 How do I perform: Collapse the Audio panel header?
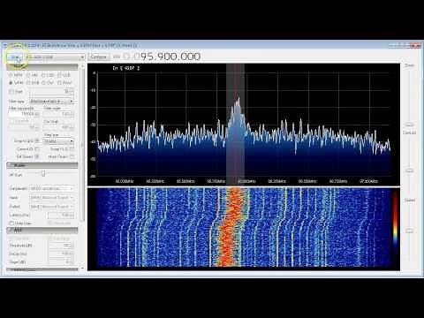(x=42, y=165)
